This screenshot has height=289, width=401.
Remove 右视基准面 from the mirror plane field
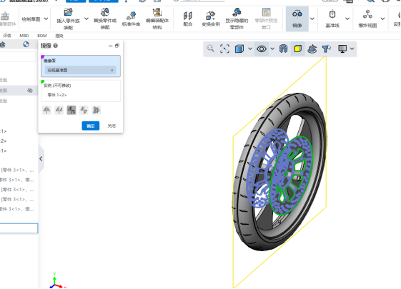click(x=112, y=70)
